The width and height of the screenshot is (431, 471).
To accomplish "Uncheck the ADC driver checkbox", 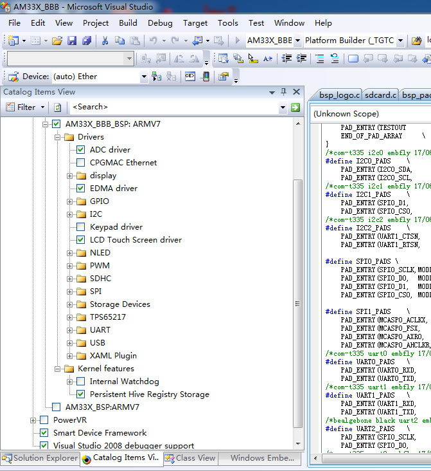I will point(80,150).
